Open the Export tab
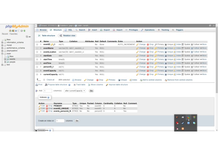 [x=105, y=30]
